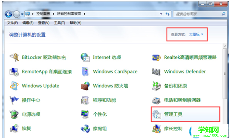This screenshot has height=139, width=230.
Task: Open the BitLocker drive encryption icon
Action: click(x=14, y=58)
